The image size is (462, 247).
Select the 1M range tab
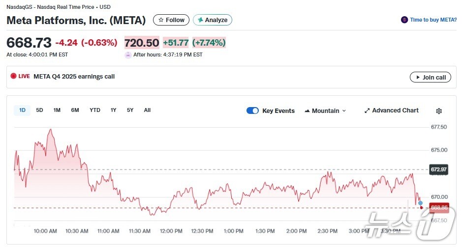57,110
